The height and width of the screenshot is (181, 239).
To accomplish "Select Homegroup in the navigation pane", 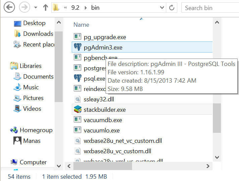I will click(x=36, y=130).
